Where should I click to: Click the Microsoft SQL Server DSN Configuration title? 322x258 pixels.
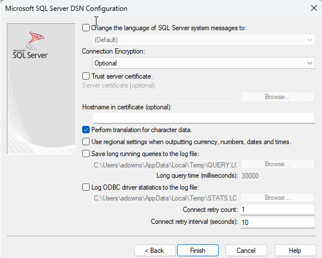click(x=66, y=9)
